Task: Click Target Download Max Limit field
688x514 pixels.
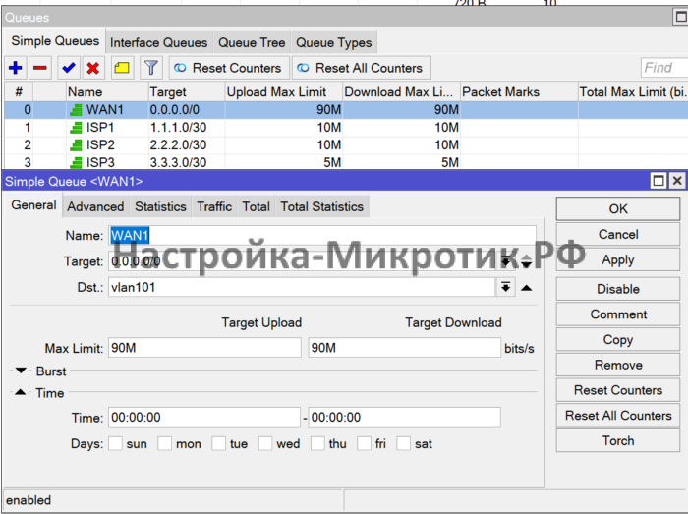Action: point(404,348)
